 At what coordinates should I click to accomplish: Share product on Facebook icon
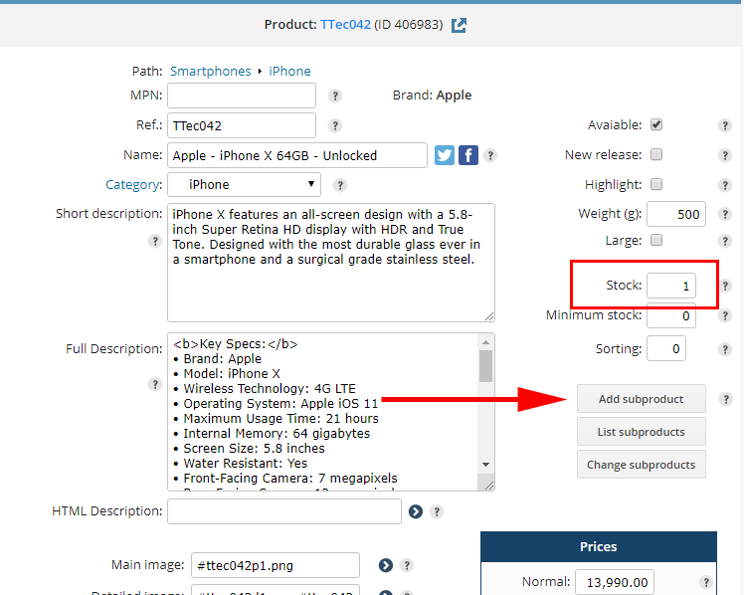point(467,155)
